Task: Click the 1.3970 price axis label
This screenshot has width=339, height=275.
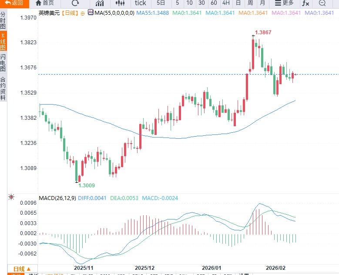Action: tap(28, 17)
